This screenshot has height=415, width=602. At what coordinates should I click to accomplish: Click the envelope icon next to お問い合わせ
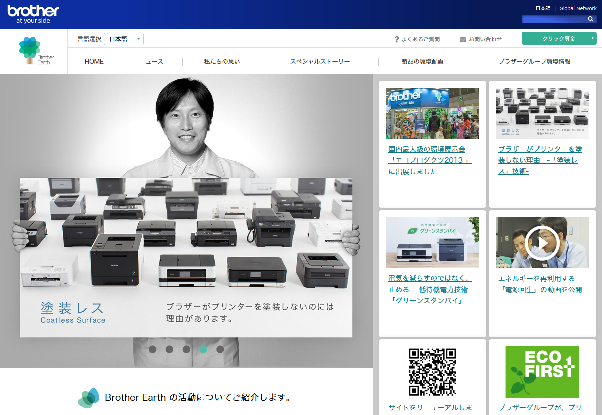tap(462, 38)
